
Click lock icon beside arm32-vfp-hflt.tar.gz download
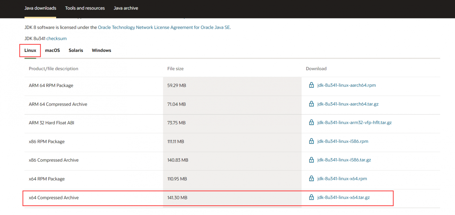coord(311,123)
